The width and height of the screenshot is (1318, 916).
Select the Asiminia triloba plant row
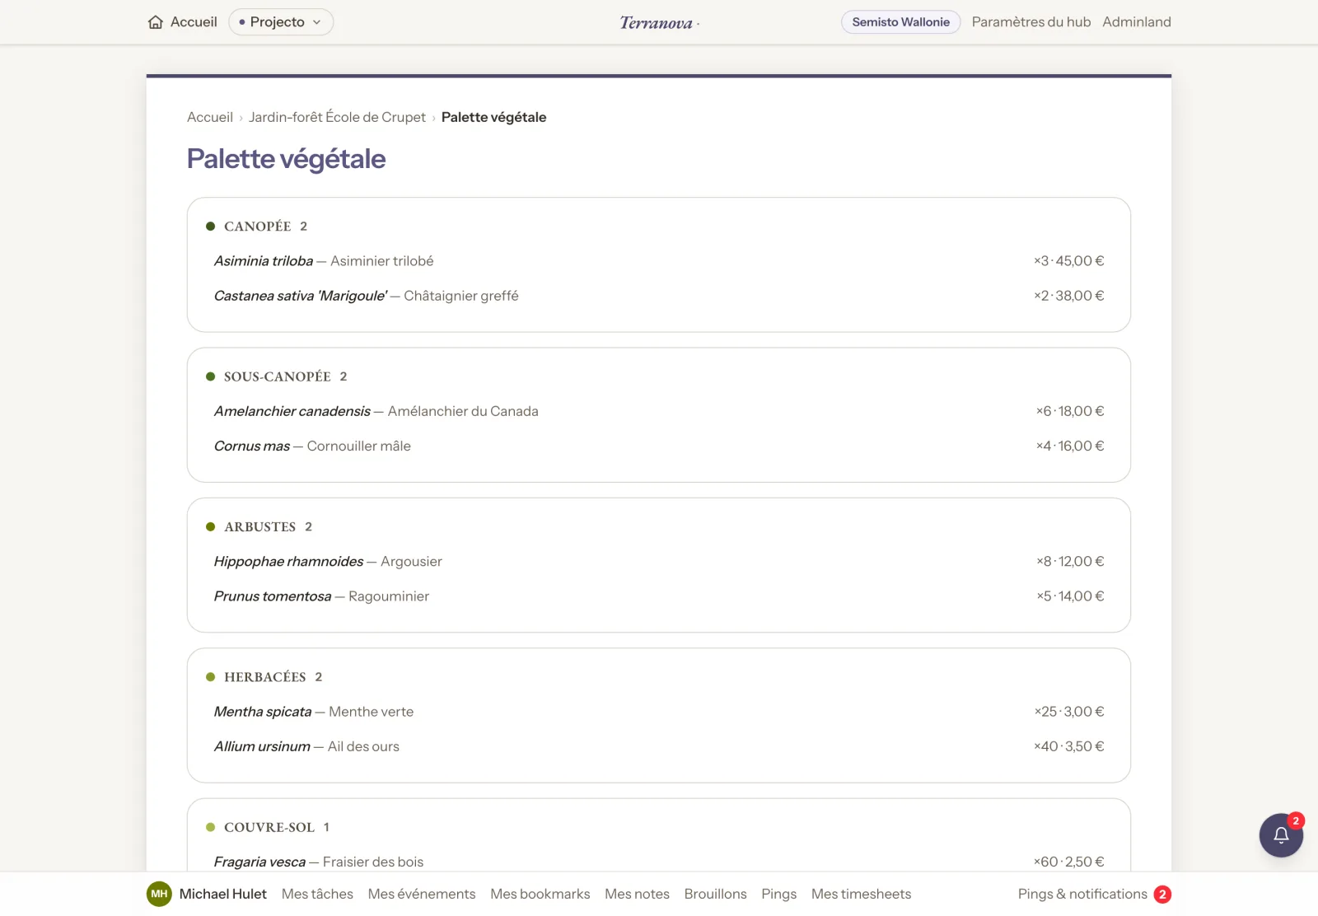tap(659, 261)
